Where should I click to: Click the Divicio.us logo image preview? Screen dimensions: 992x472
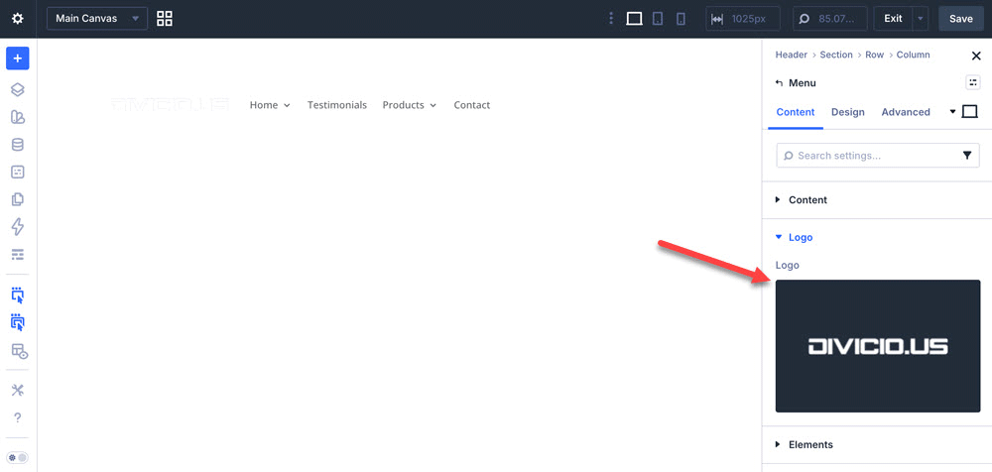click(878, 346)
